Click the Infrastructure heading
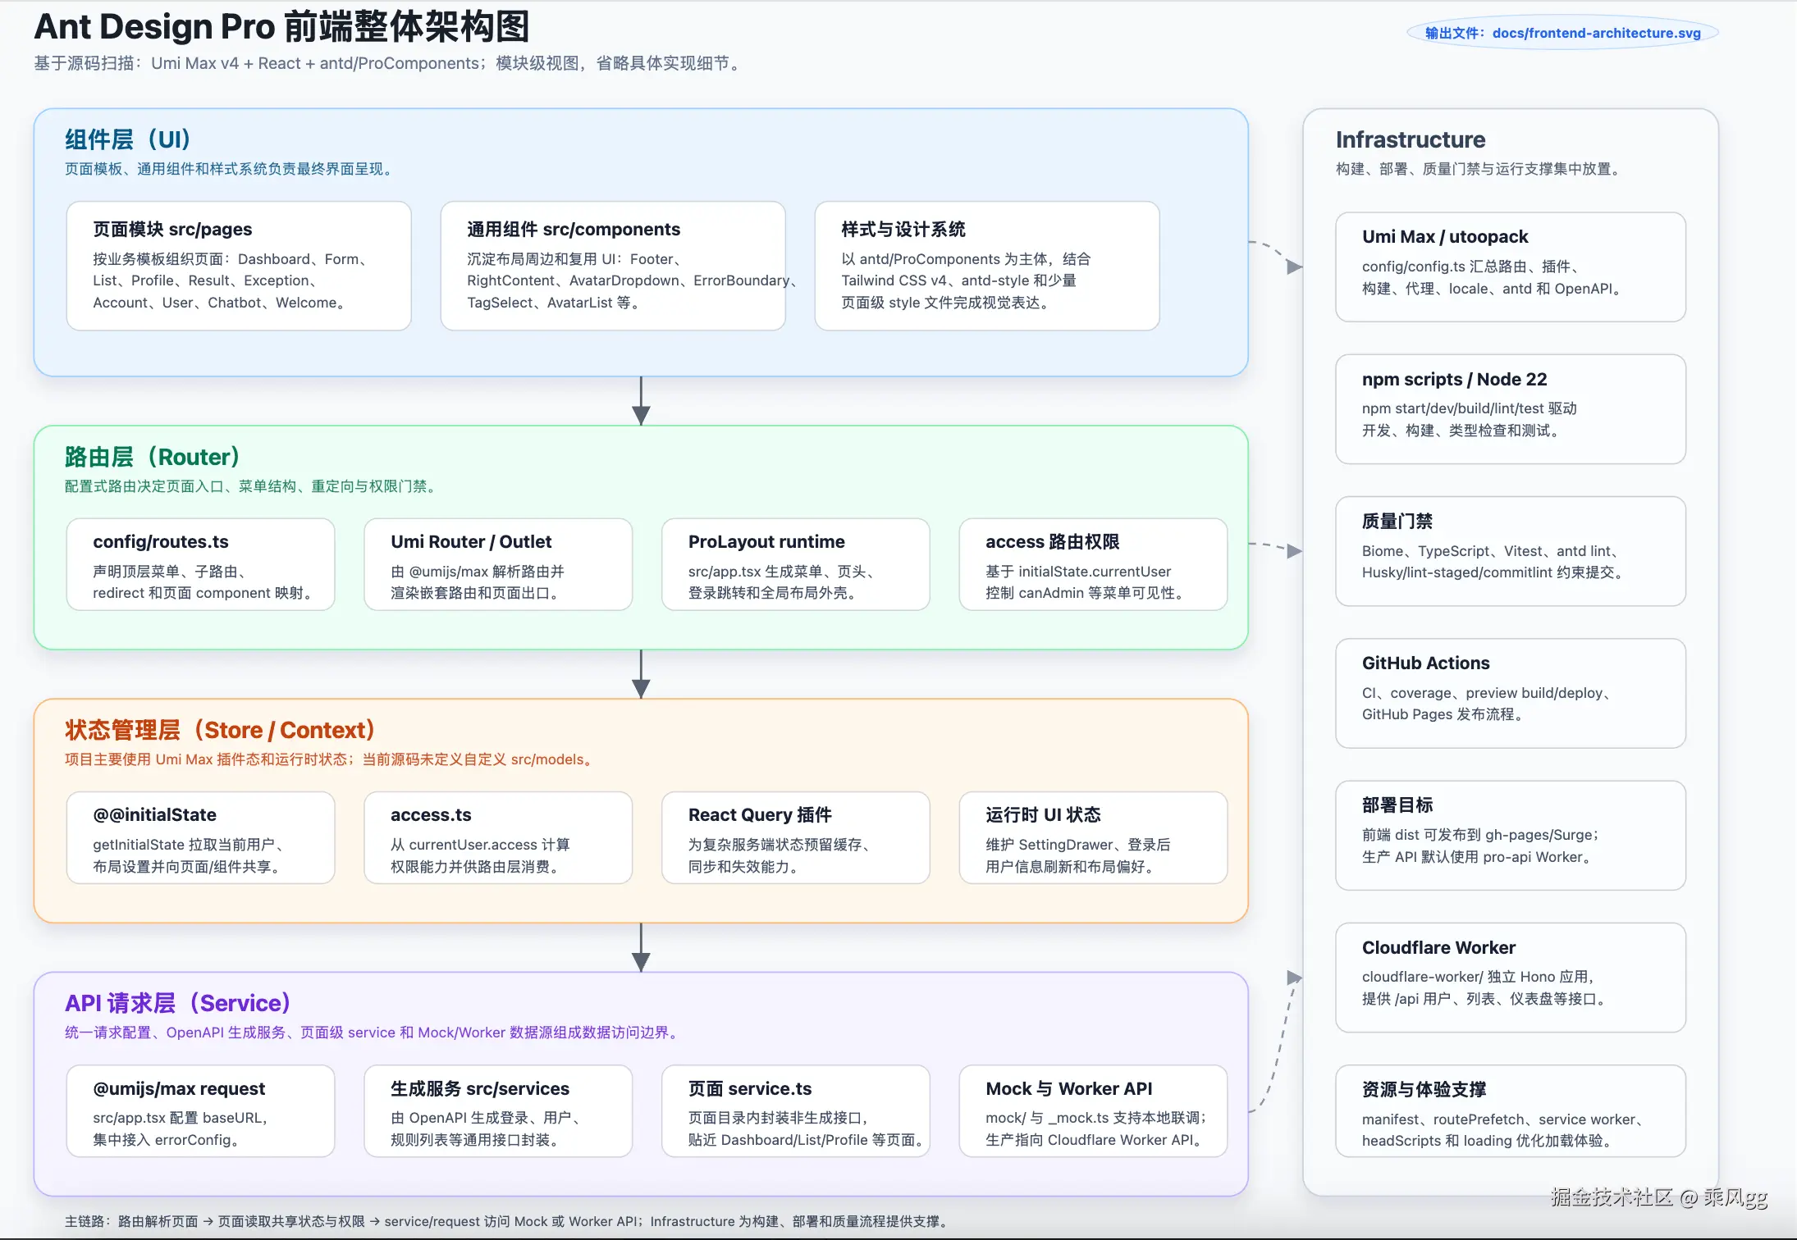Viewport: 1797px width, 1240px height. [1411, 139]
